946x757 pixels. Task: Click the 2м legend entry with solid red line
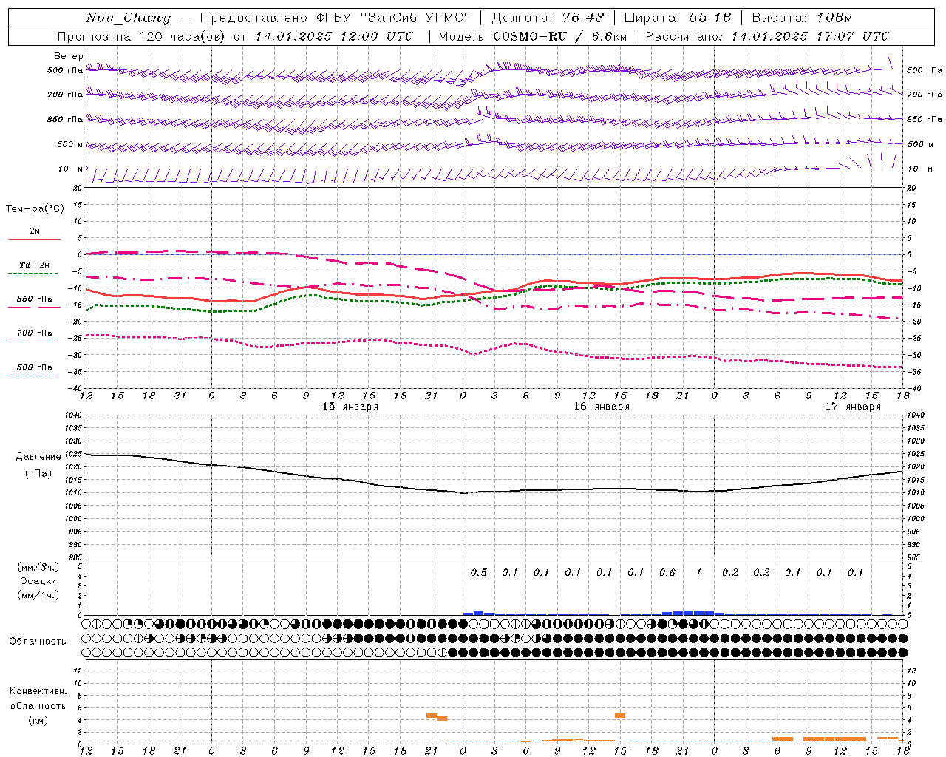click(x=35, y=231)
